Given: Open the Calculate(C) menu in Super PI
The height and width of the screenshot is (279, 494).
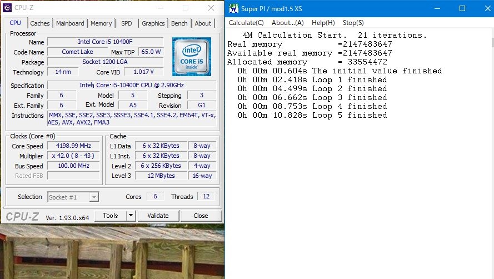Looking at the screenshot, I should pos(246,23).
